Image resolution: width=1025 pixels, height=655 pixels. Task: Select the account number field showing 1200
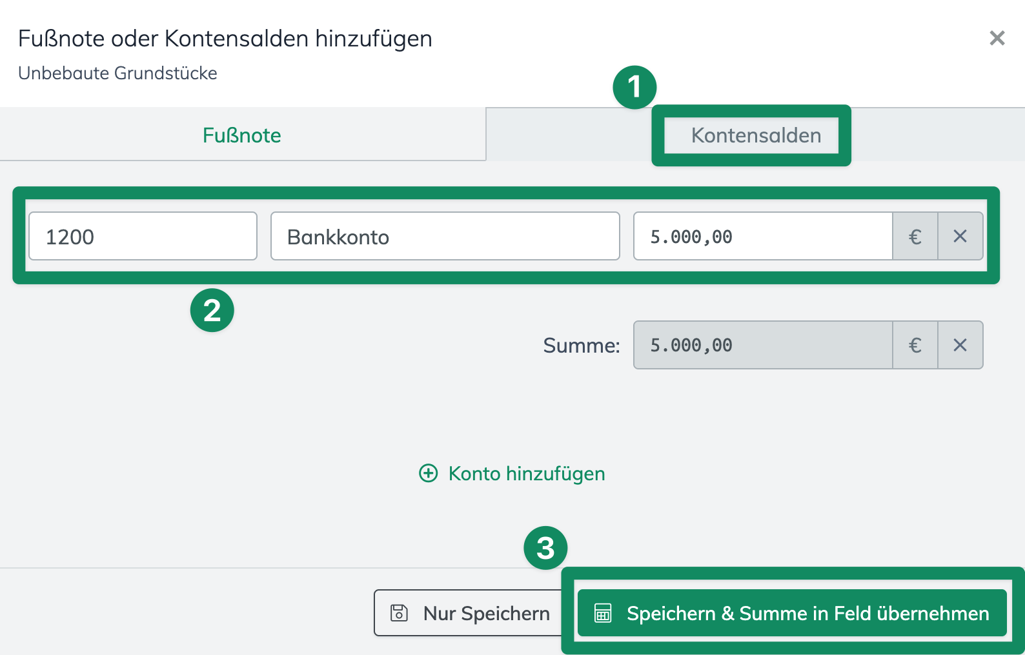click(x=142, y=236)
